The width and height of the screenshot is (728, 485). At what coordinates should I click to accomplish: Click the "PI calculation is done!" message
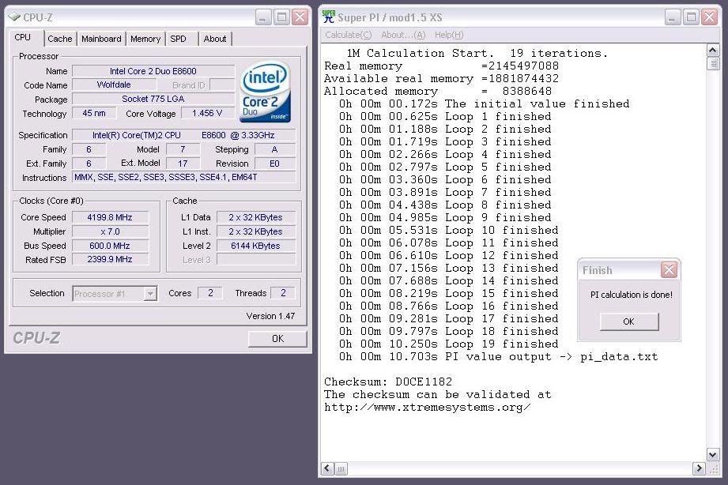[632, 295]
